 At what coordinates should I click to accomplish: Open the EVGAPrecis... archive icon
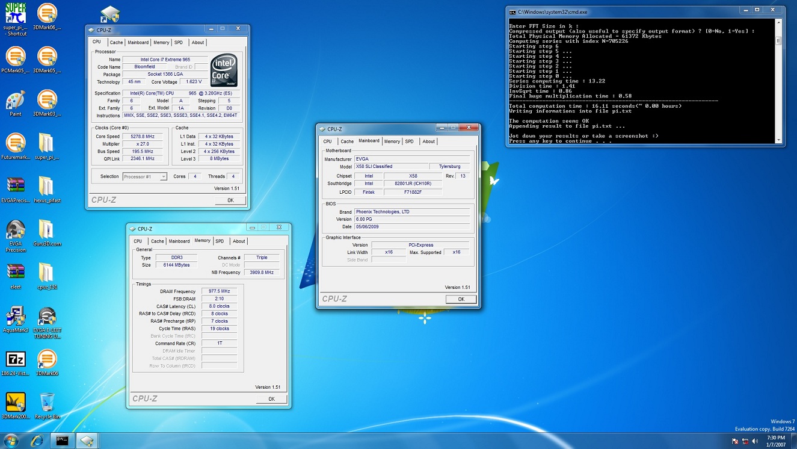coord(16,190)
